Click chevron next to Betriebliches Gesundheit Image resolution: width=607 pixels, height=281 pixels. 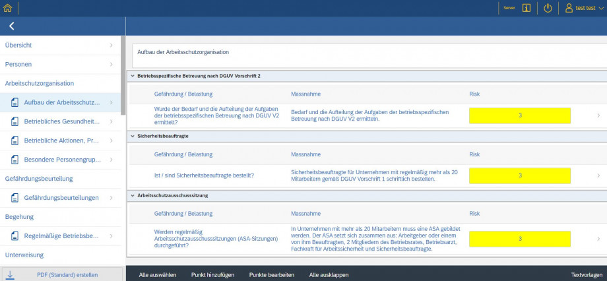[x=111, y=121]
